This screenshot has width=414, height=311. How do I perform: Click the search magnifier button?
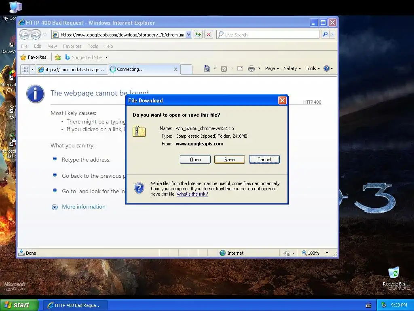click(x=325, y=34)
